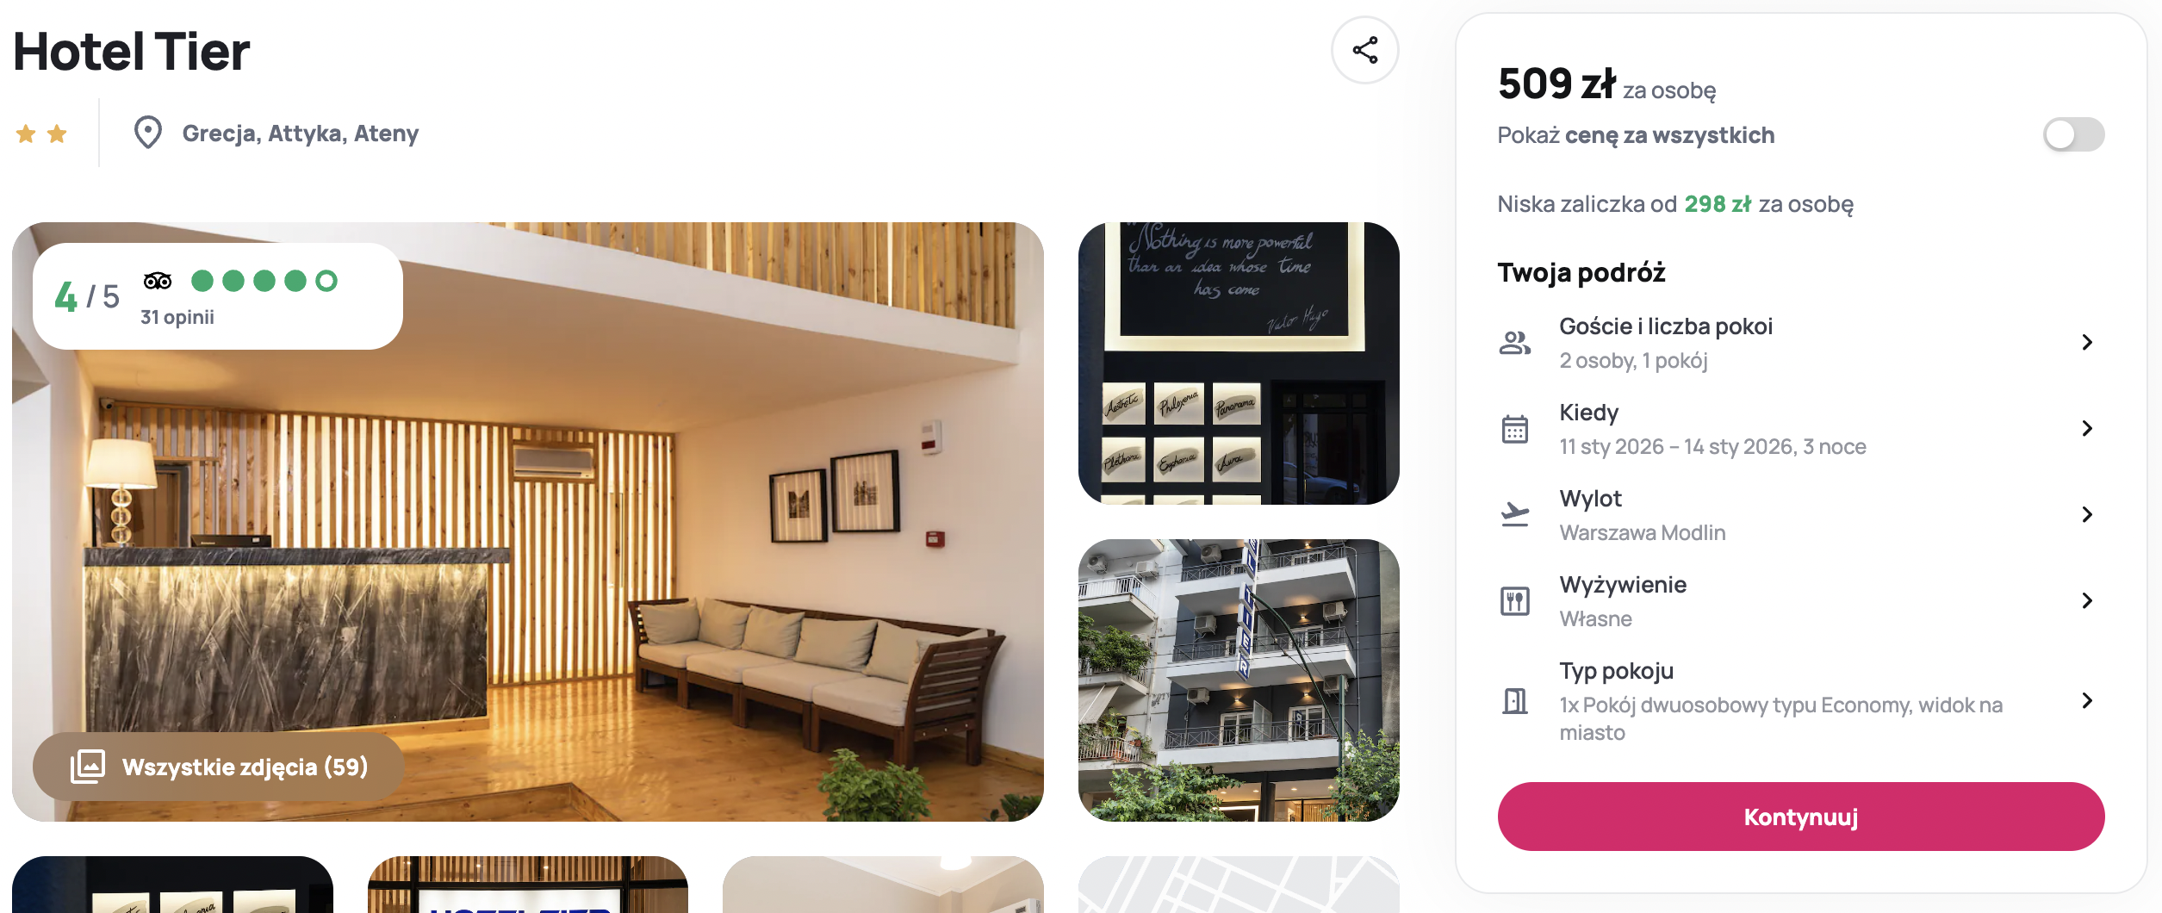
Task: Click the fork and knife meal icon
Action: (x=1514, y=600)
